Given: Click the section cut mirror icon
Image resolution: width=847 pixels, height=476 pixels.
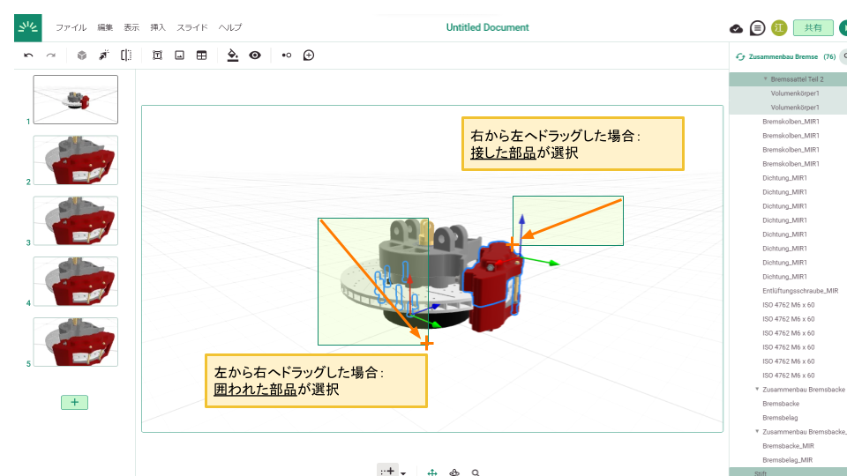Looking at the screenshot, I should pyautogui.click(x=126, y=55).
